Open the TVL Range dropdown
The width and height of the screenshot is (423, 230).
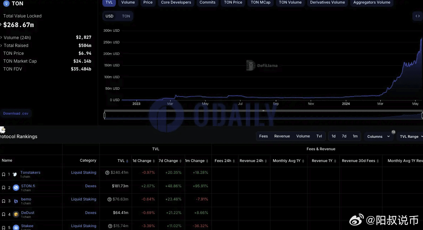coord(411,136)
